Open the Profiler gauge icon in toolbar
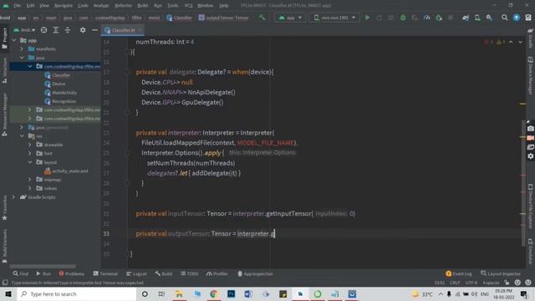 (426, 18)
